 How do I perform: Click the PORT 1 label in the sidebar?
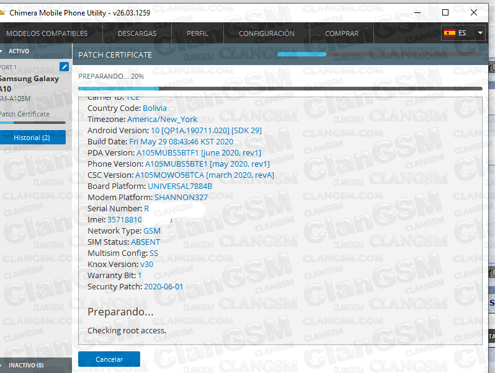[8, 68]
